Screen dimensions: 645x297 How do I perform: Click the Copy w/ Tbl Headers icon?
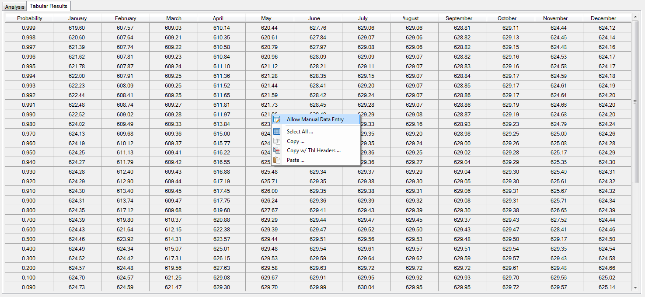[x=277, y=150]
